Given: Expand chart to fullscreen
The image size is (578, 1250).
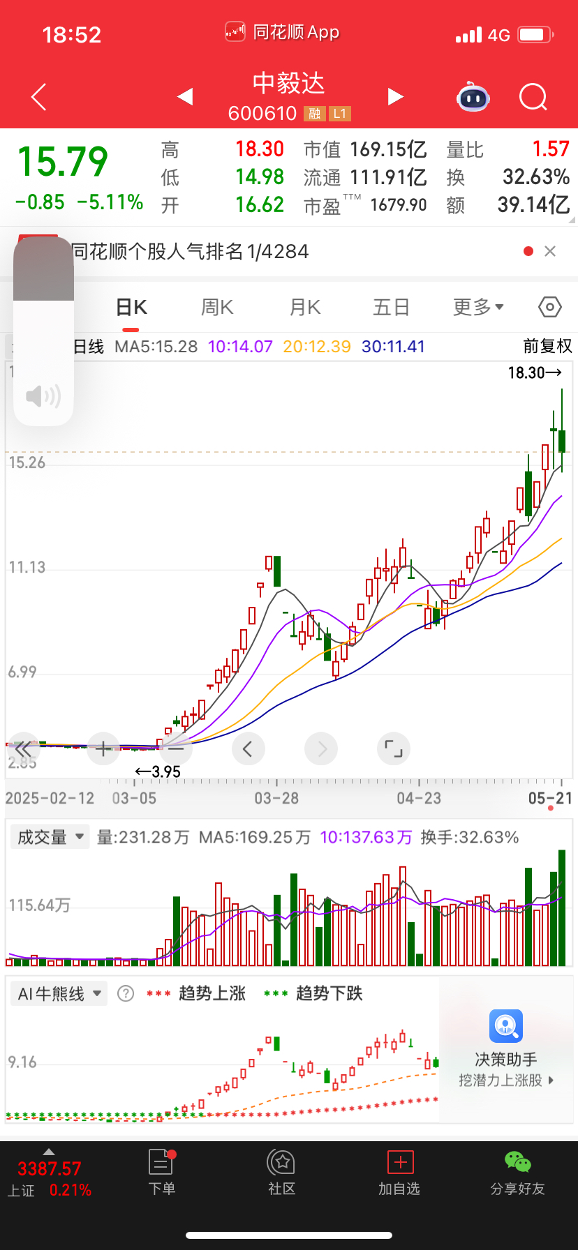Looking at the screenshot, I should tap(394, 750).
